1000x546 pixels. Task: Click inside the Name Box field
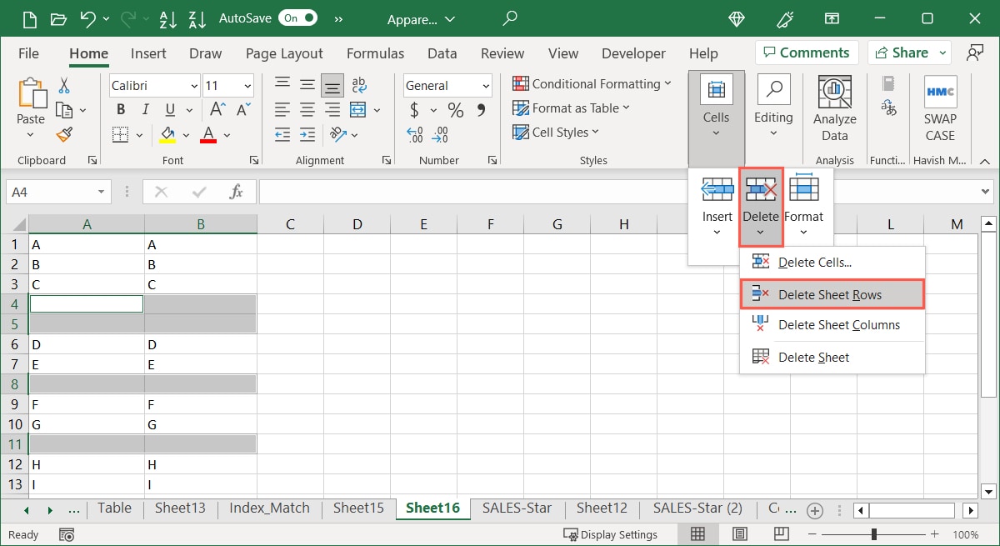(x=50, y=191)
